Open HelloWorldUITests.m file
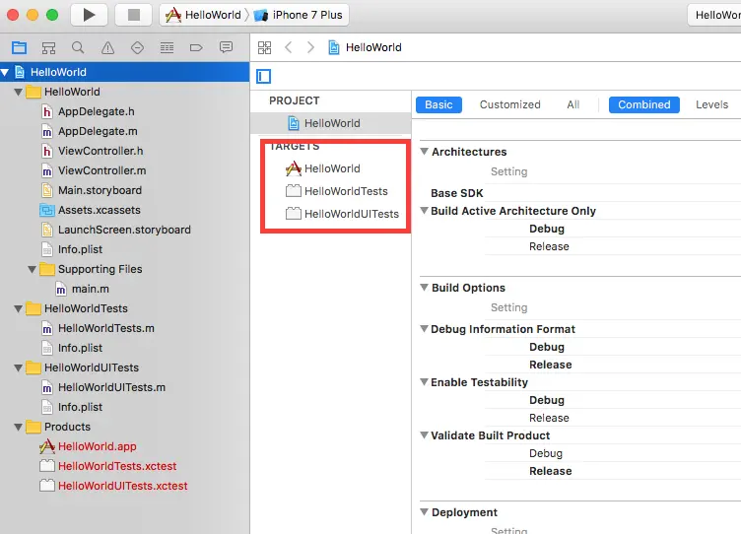This screenshot has height=534, width=741. 111,387
